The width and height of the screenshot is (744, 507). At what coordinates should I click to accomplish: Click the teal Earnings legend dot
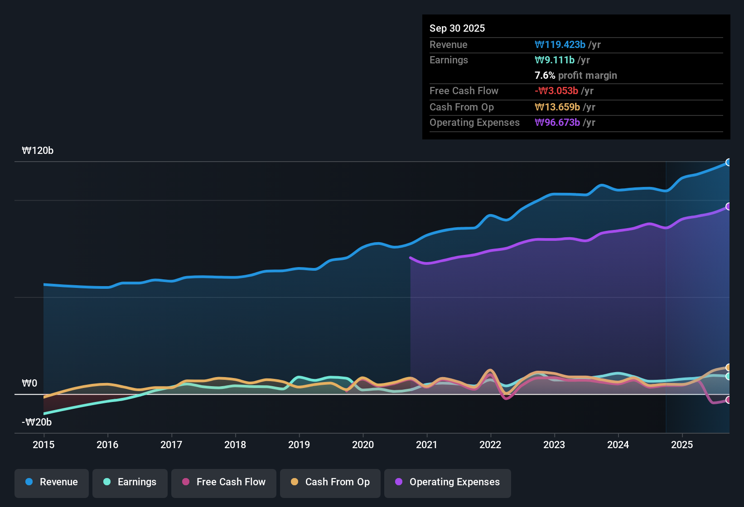point(107,482)
